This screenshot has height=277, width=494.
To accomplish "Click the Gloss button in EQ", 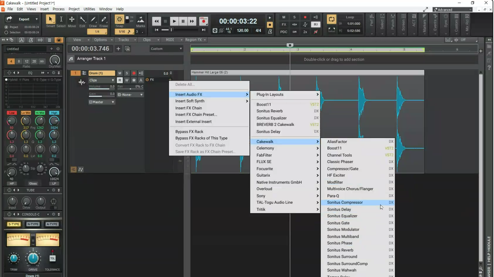I will pyautogui.click(x=33, y=184).
